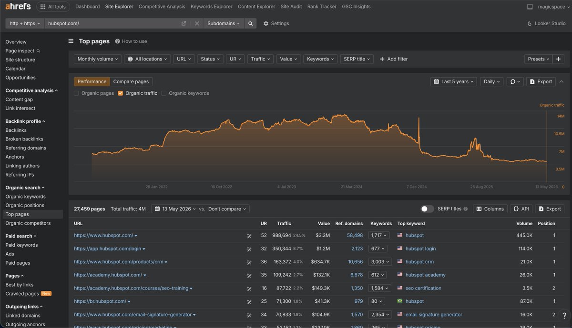The image size is (572, 328).
Task: Select the Performance tab
Action: 92,81
